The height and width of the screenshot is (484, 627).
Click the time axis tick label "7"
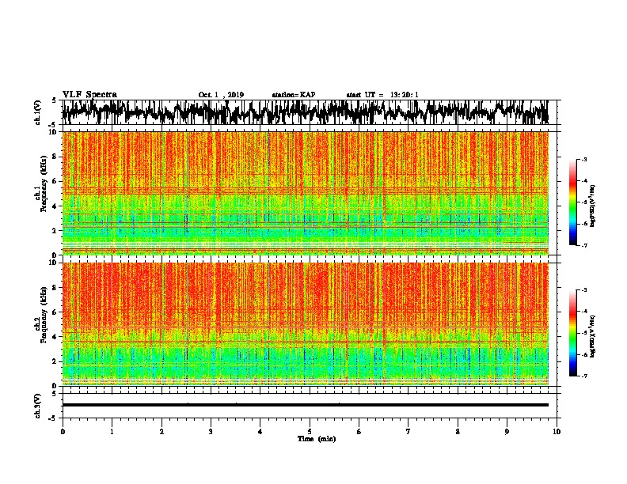408,432
